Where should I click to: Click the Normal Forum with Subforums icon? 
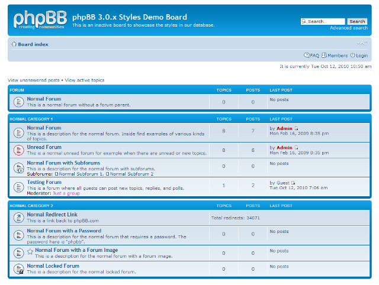click(18, 168)
